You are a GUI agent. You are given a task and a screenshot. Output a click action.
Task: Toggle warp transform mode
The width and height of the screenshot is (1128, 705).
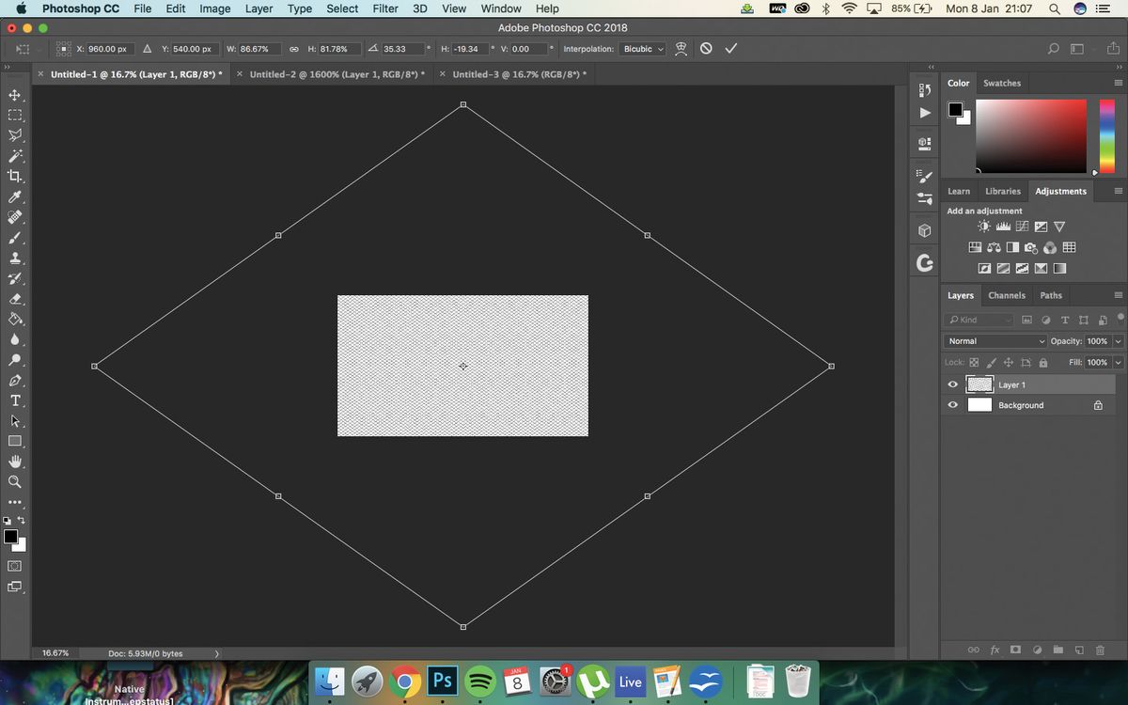[681, 48]
